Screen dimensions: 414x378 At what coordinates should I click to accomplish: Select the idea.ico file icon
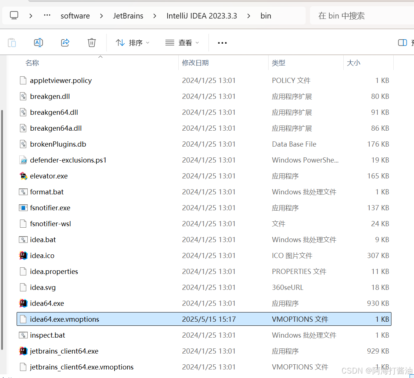coord(23,255)
